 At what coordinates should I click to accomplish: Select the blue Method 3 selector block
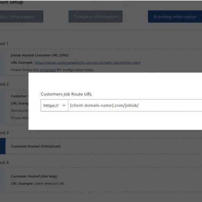coord(3,146)
